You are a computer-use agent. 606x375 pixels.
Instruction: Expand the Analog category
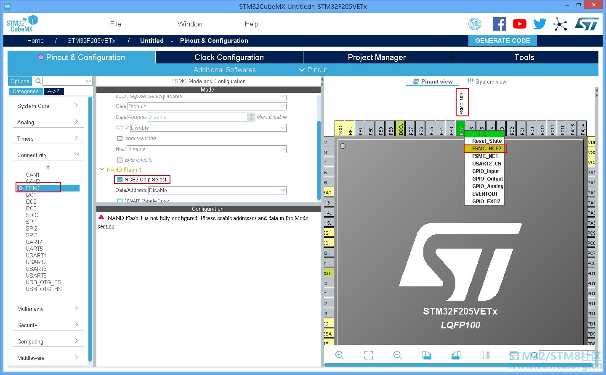(x=48, y=122)
